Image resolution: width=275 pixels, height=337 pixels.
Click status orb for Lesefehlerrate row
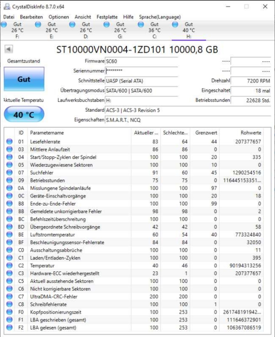9,142
